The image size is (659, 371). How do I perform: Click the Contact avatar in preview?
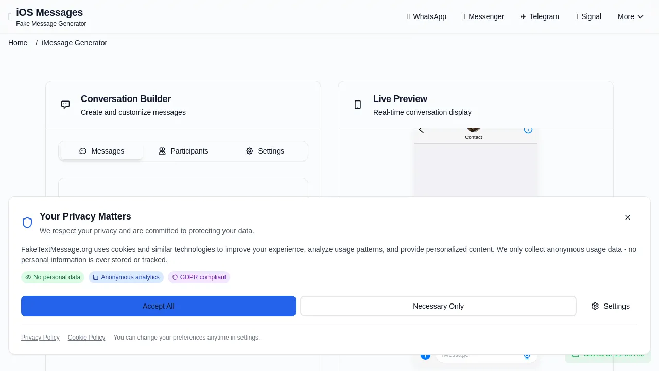(474, 130)
